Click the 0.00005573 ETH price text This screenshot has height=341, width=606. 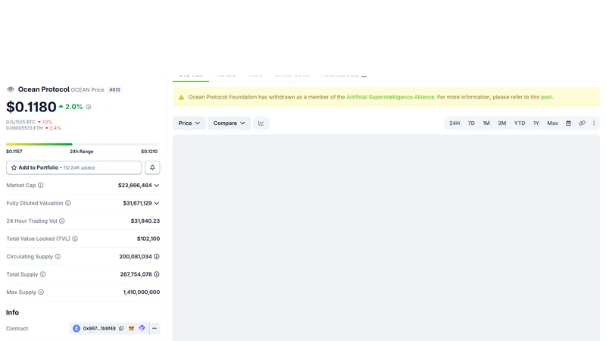click(24, 128)
